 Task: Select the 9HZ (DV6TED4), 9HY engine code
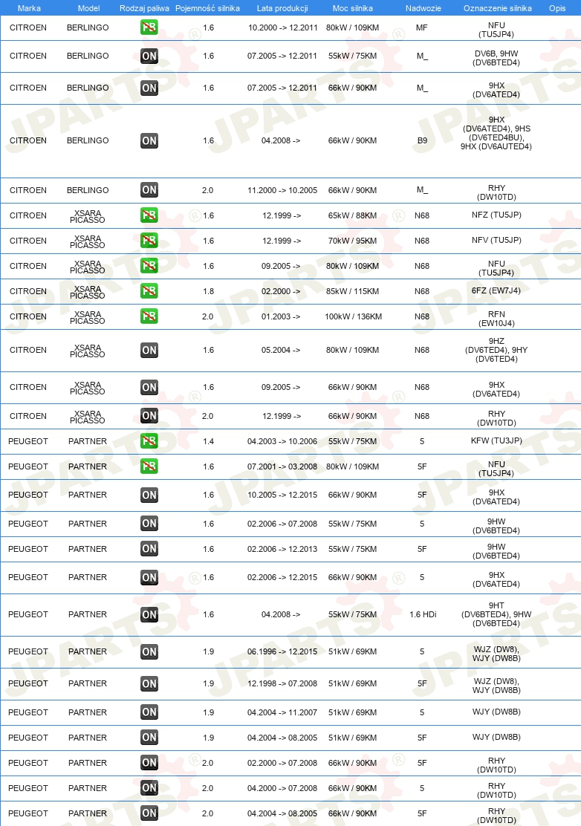[x=496, y=350]
